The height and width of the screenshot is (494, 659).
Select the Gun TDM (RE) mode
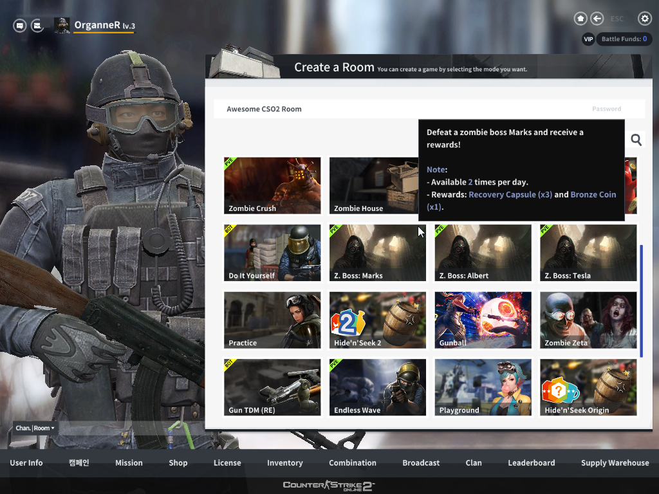272,387
